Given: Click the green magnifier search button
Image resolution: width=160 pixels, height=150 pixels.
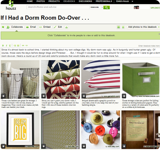Looking at the screenshot, I should pos(106,7).
